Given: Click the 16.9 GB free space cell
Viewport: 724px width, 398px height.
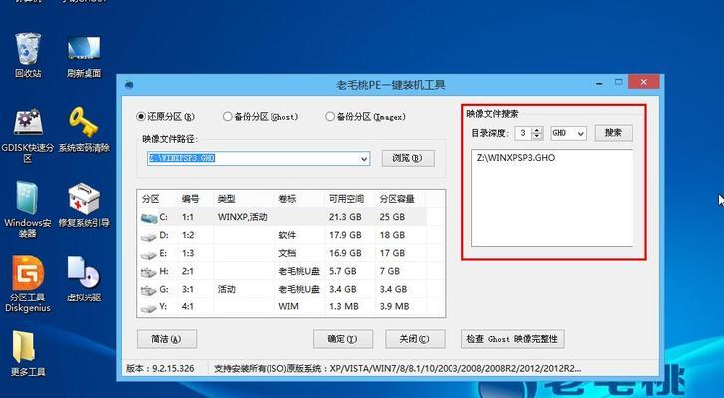Looking at the screenshot, I should [x=345, y=253].
